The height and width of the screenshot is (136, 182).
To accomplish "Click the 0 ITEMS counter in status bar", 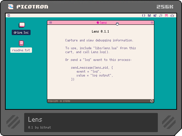I will (65, 101).
